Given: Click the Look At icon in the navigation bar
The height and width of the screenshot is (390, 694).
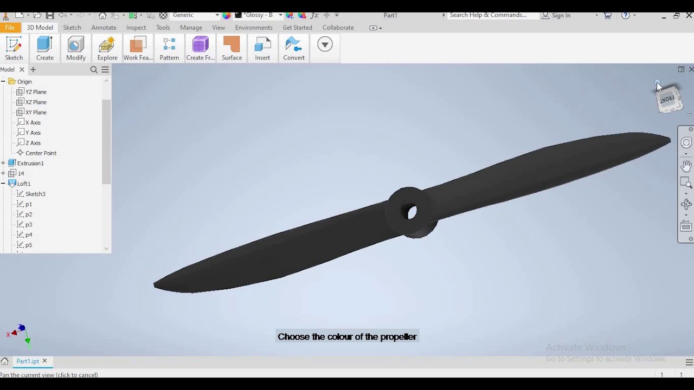Looking at the screenshot, I should (686, 225).
